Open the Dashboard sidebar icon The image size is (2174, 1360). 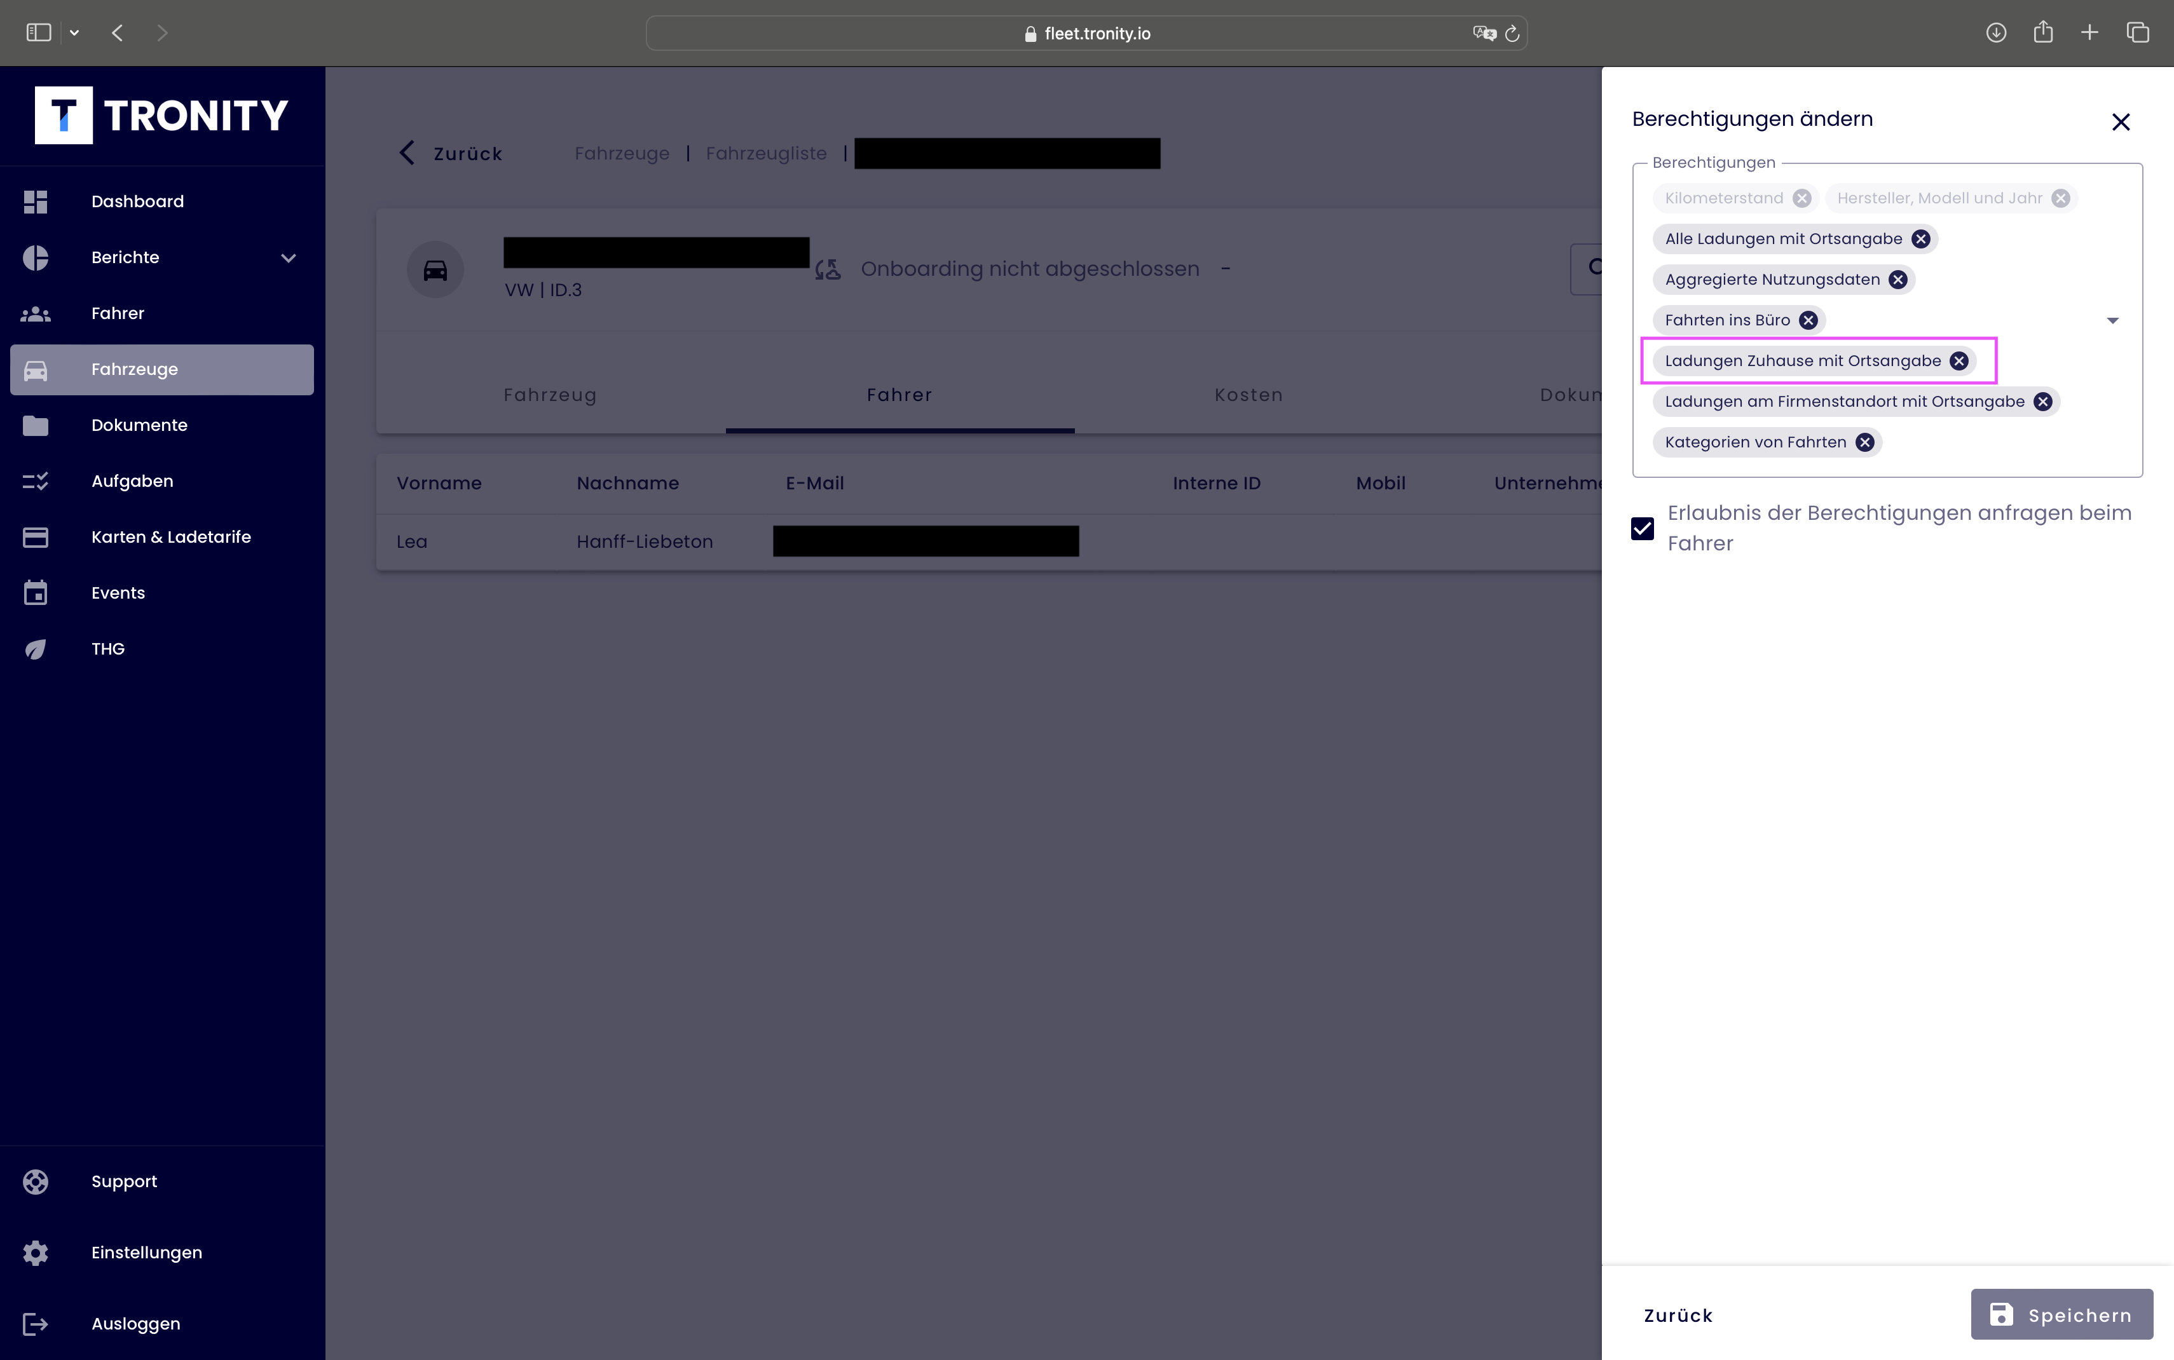pyautogui.click(x=35, y=201)
